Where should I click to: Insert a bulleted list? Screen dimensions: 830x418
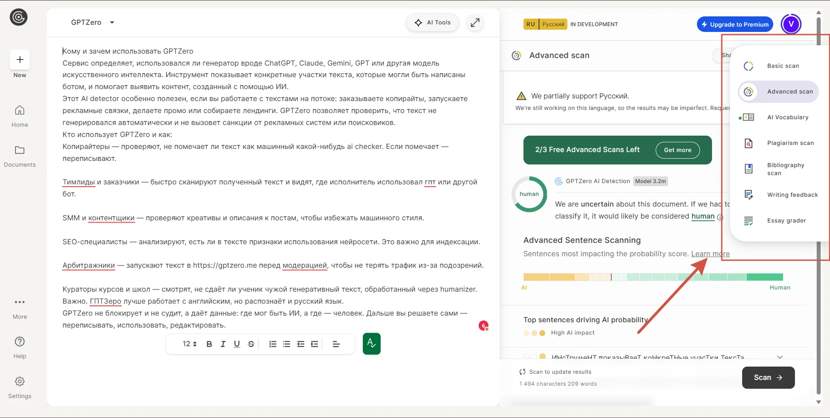tap(287, 344)
